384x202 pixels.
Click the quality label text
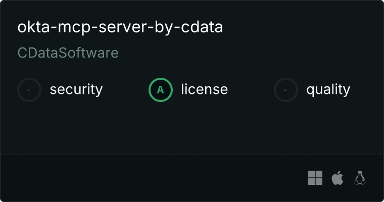(328, 90)
